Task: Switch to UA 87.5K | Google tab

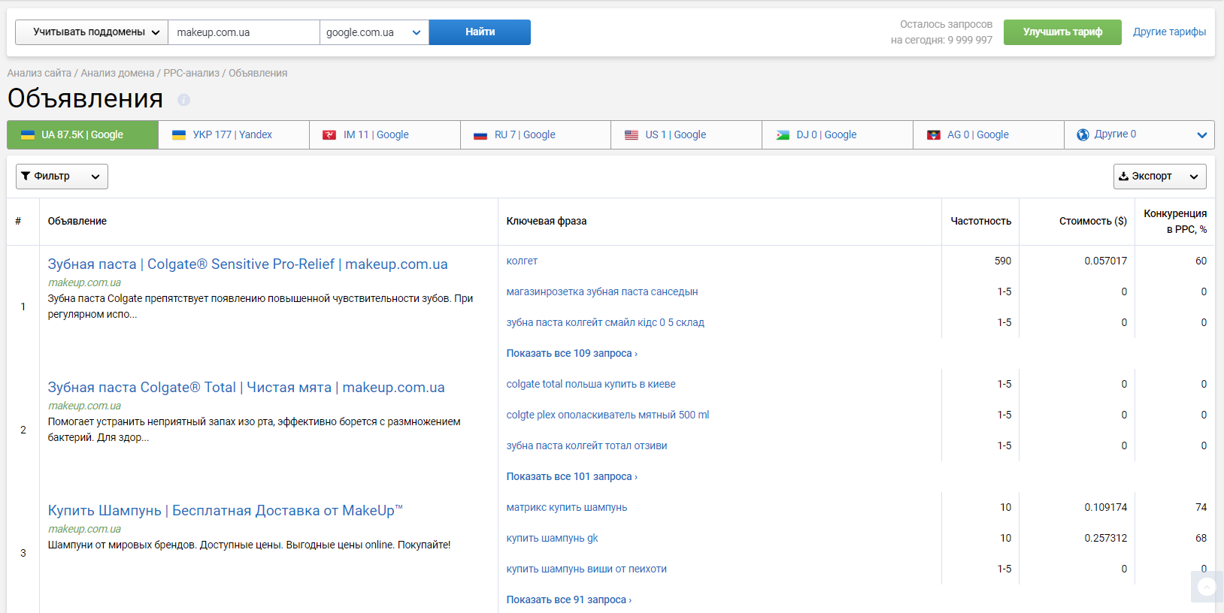Action: (83, 134)
